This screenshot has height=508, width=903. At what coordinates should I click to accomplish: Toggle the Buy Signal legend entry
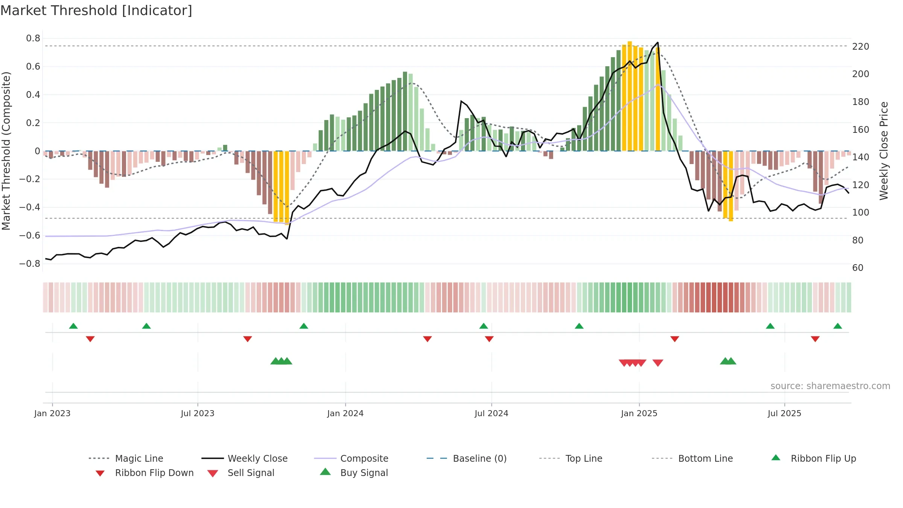354,473
